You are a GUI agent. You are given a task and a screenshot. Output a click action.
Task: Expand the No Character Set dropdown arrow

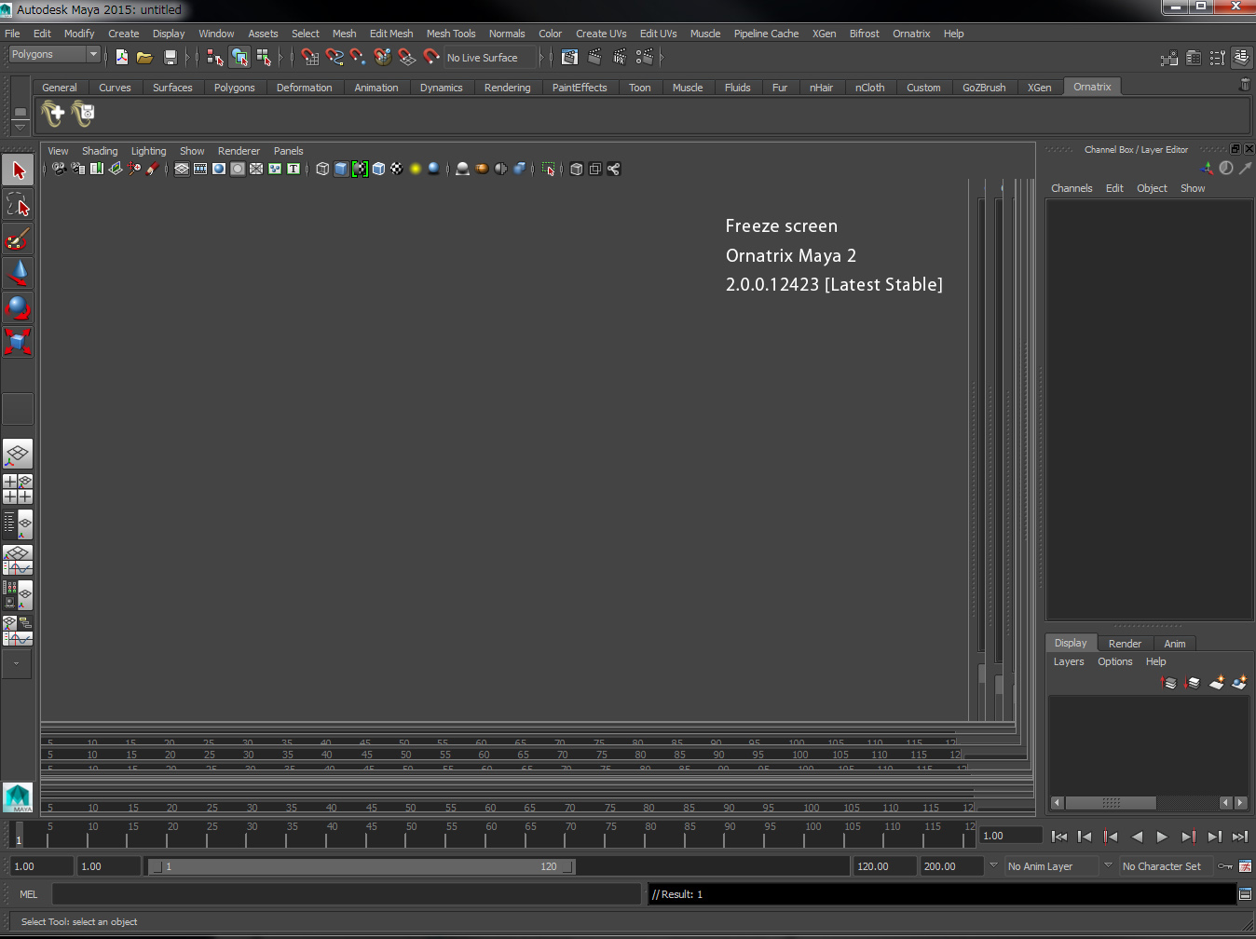tap(1108, 865)
